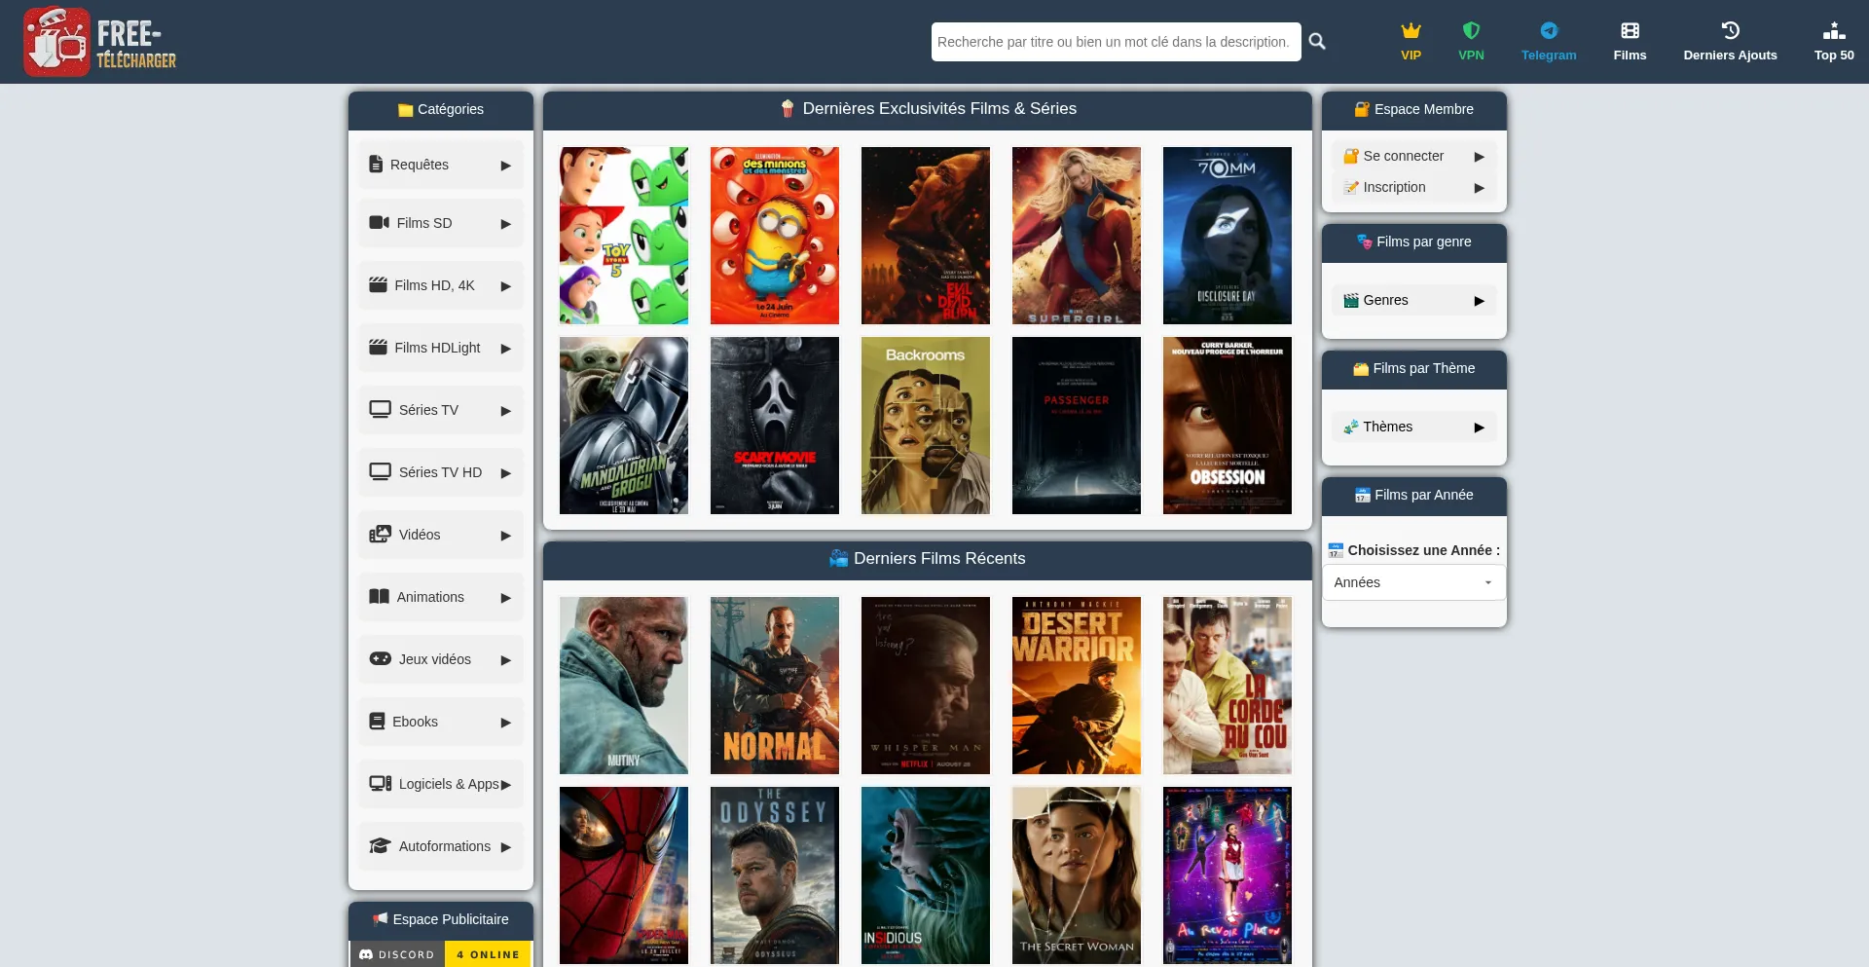
Task: Click the Logiciels & Apps computer icon
Action: tap(380, 784)
